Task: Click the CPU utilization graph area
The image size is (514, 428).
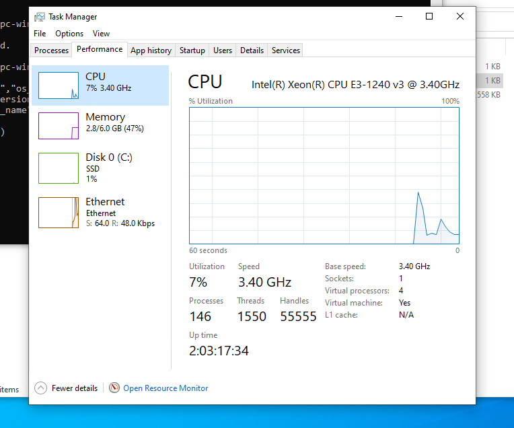Action: point(324,175)
